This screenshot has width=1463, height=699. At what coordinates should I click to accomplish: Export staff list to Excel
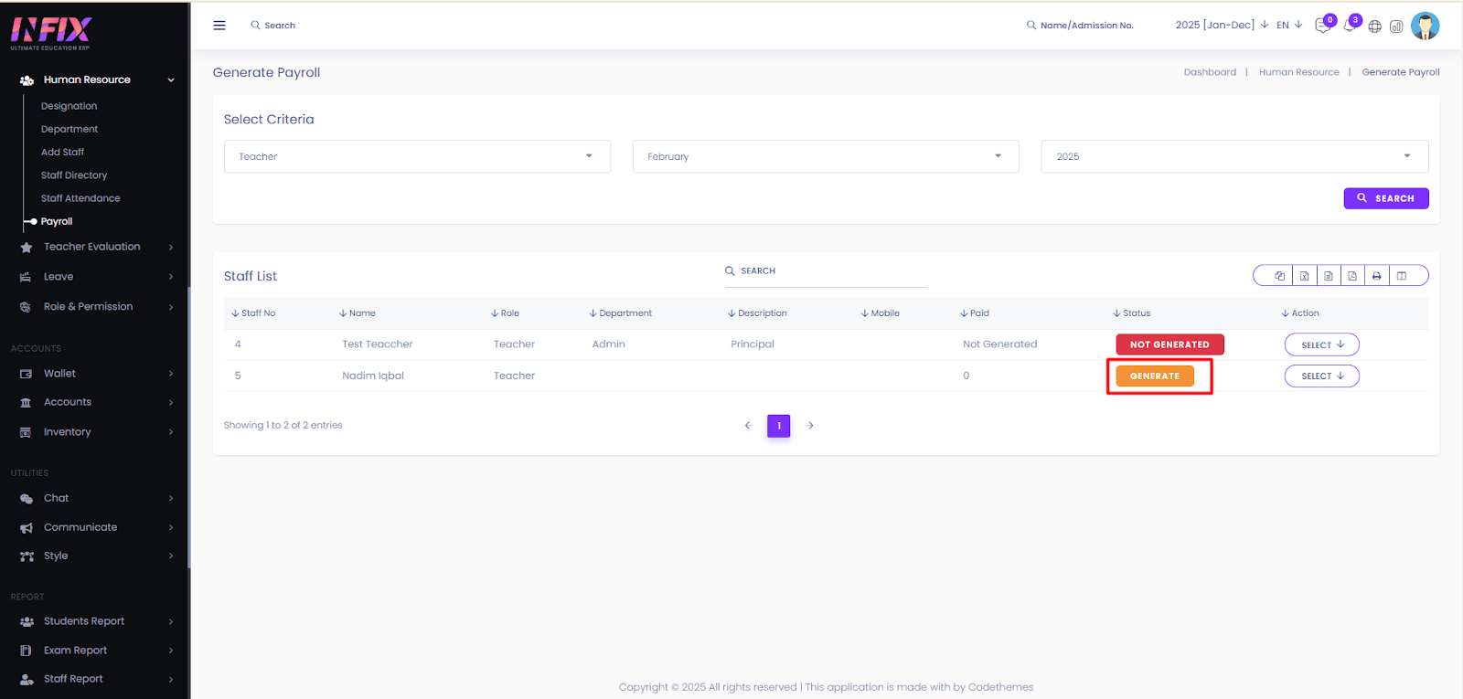[x=1304, y=276]
